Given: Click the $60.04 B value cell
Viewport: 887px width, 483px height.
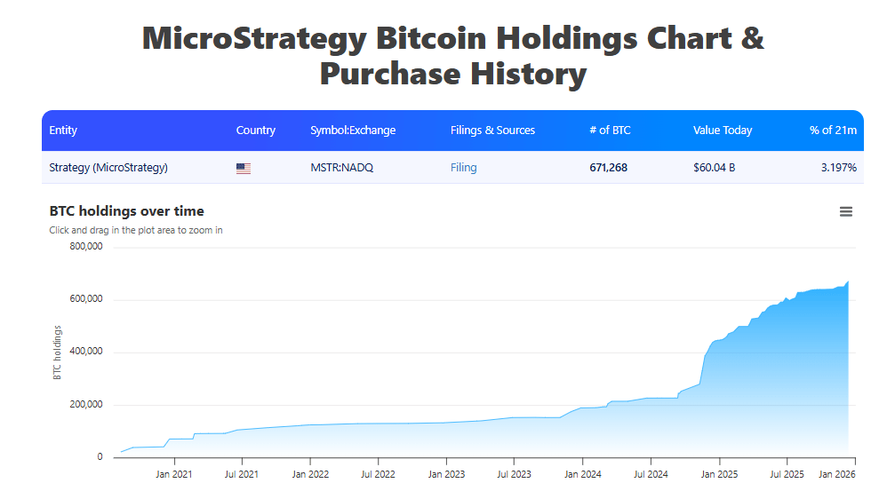Looking at the screenshot, I should [714, 168].
